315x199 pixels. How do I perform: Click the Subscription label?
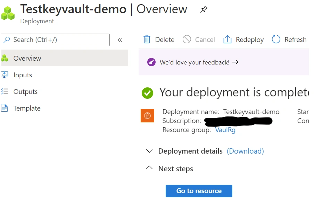click(182, 121)
